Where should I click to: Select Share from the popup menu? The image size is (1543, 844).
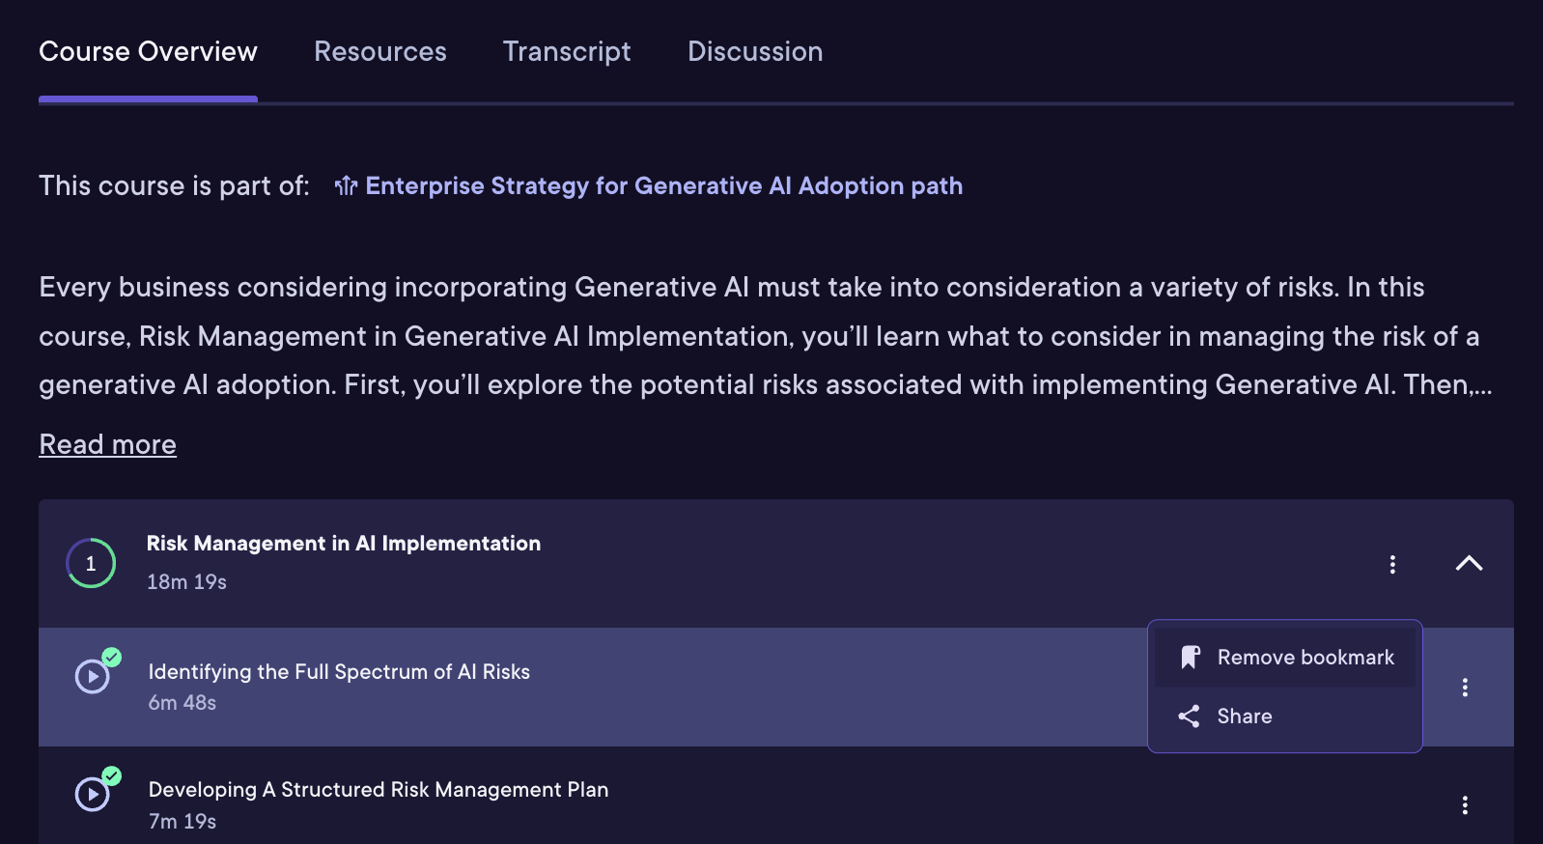[x=1244, y=717]
